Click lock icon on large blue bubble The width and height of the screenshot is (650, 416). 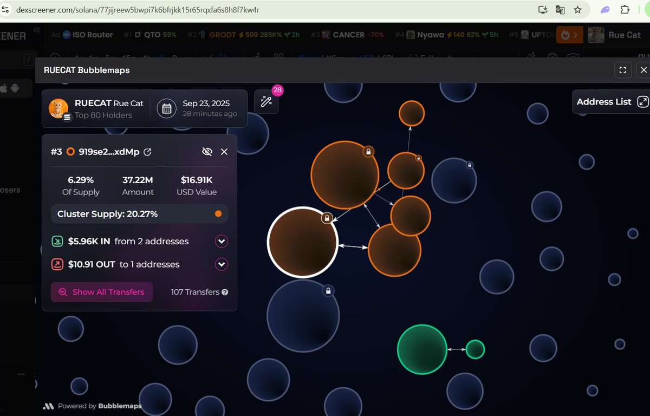[328, 291]
